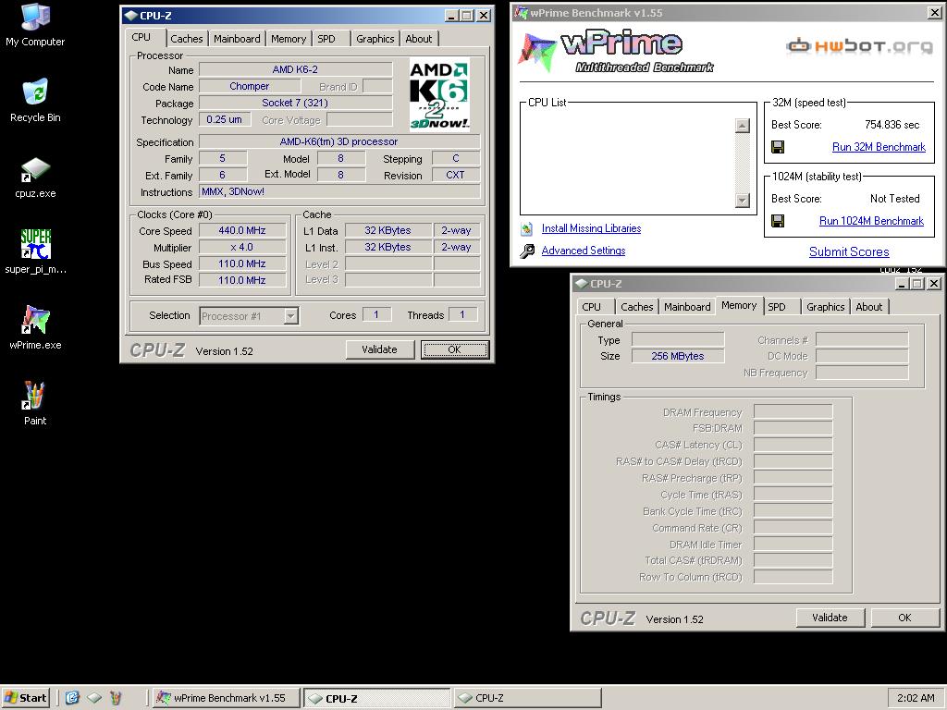Screen dimensions: 947x710
Task: Click the 754.836 sec best score
Action: [x=892, y=125]
